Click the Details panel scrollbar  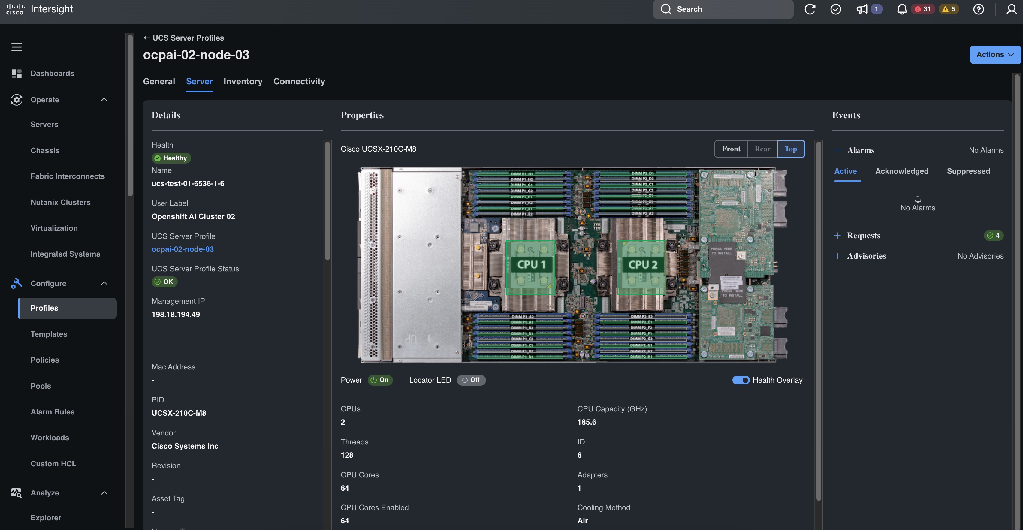coord(327,200)
